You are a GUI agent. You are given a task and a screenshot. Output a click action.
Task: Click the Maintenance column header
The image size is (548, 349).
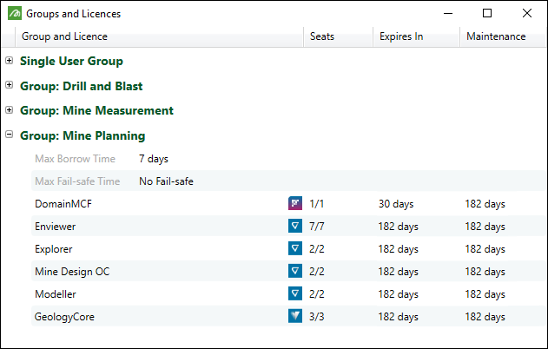[x=496, y=36]
